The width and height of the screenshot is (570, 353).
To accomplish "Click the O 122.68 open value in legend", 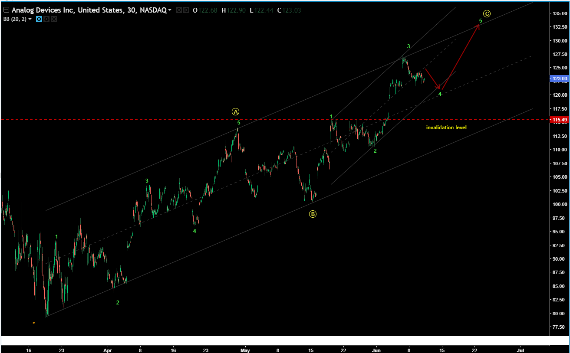I will click(204, 10).
